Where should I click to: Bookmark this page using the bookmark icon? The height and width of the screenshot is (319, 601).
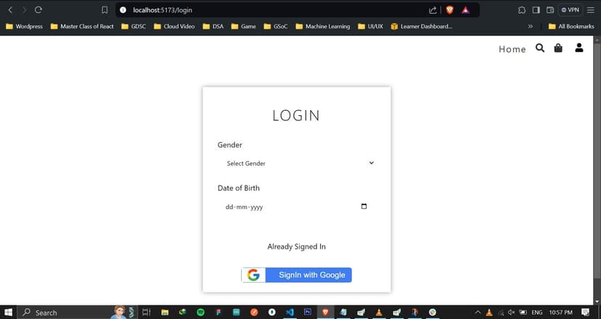pyautogui.click(x=105, y=10)
